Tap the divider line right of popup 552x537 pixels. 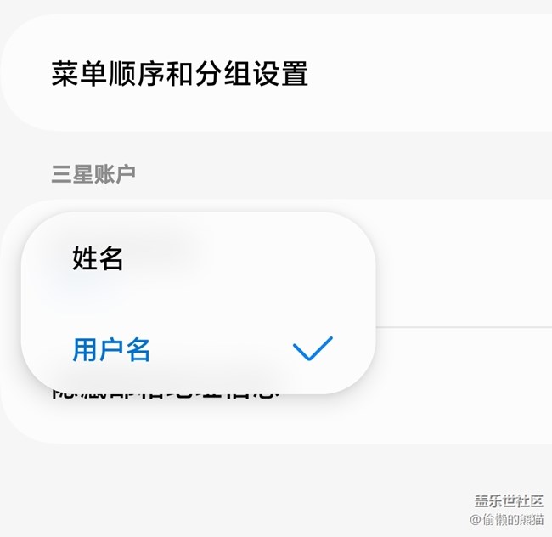464,327
